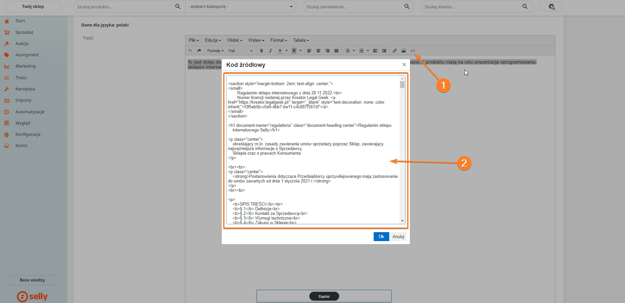Click the text color swatch button

[x=280, y=51]
